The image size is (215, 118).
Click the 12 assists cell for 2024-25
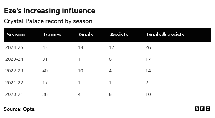[x=112, y=47]
